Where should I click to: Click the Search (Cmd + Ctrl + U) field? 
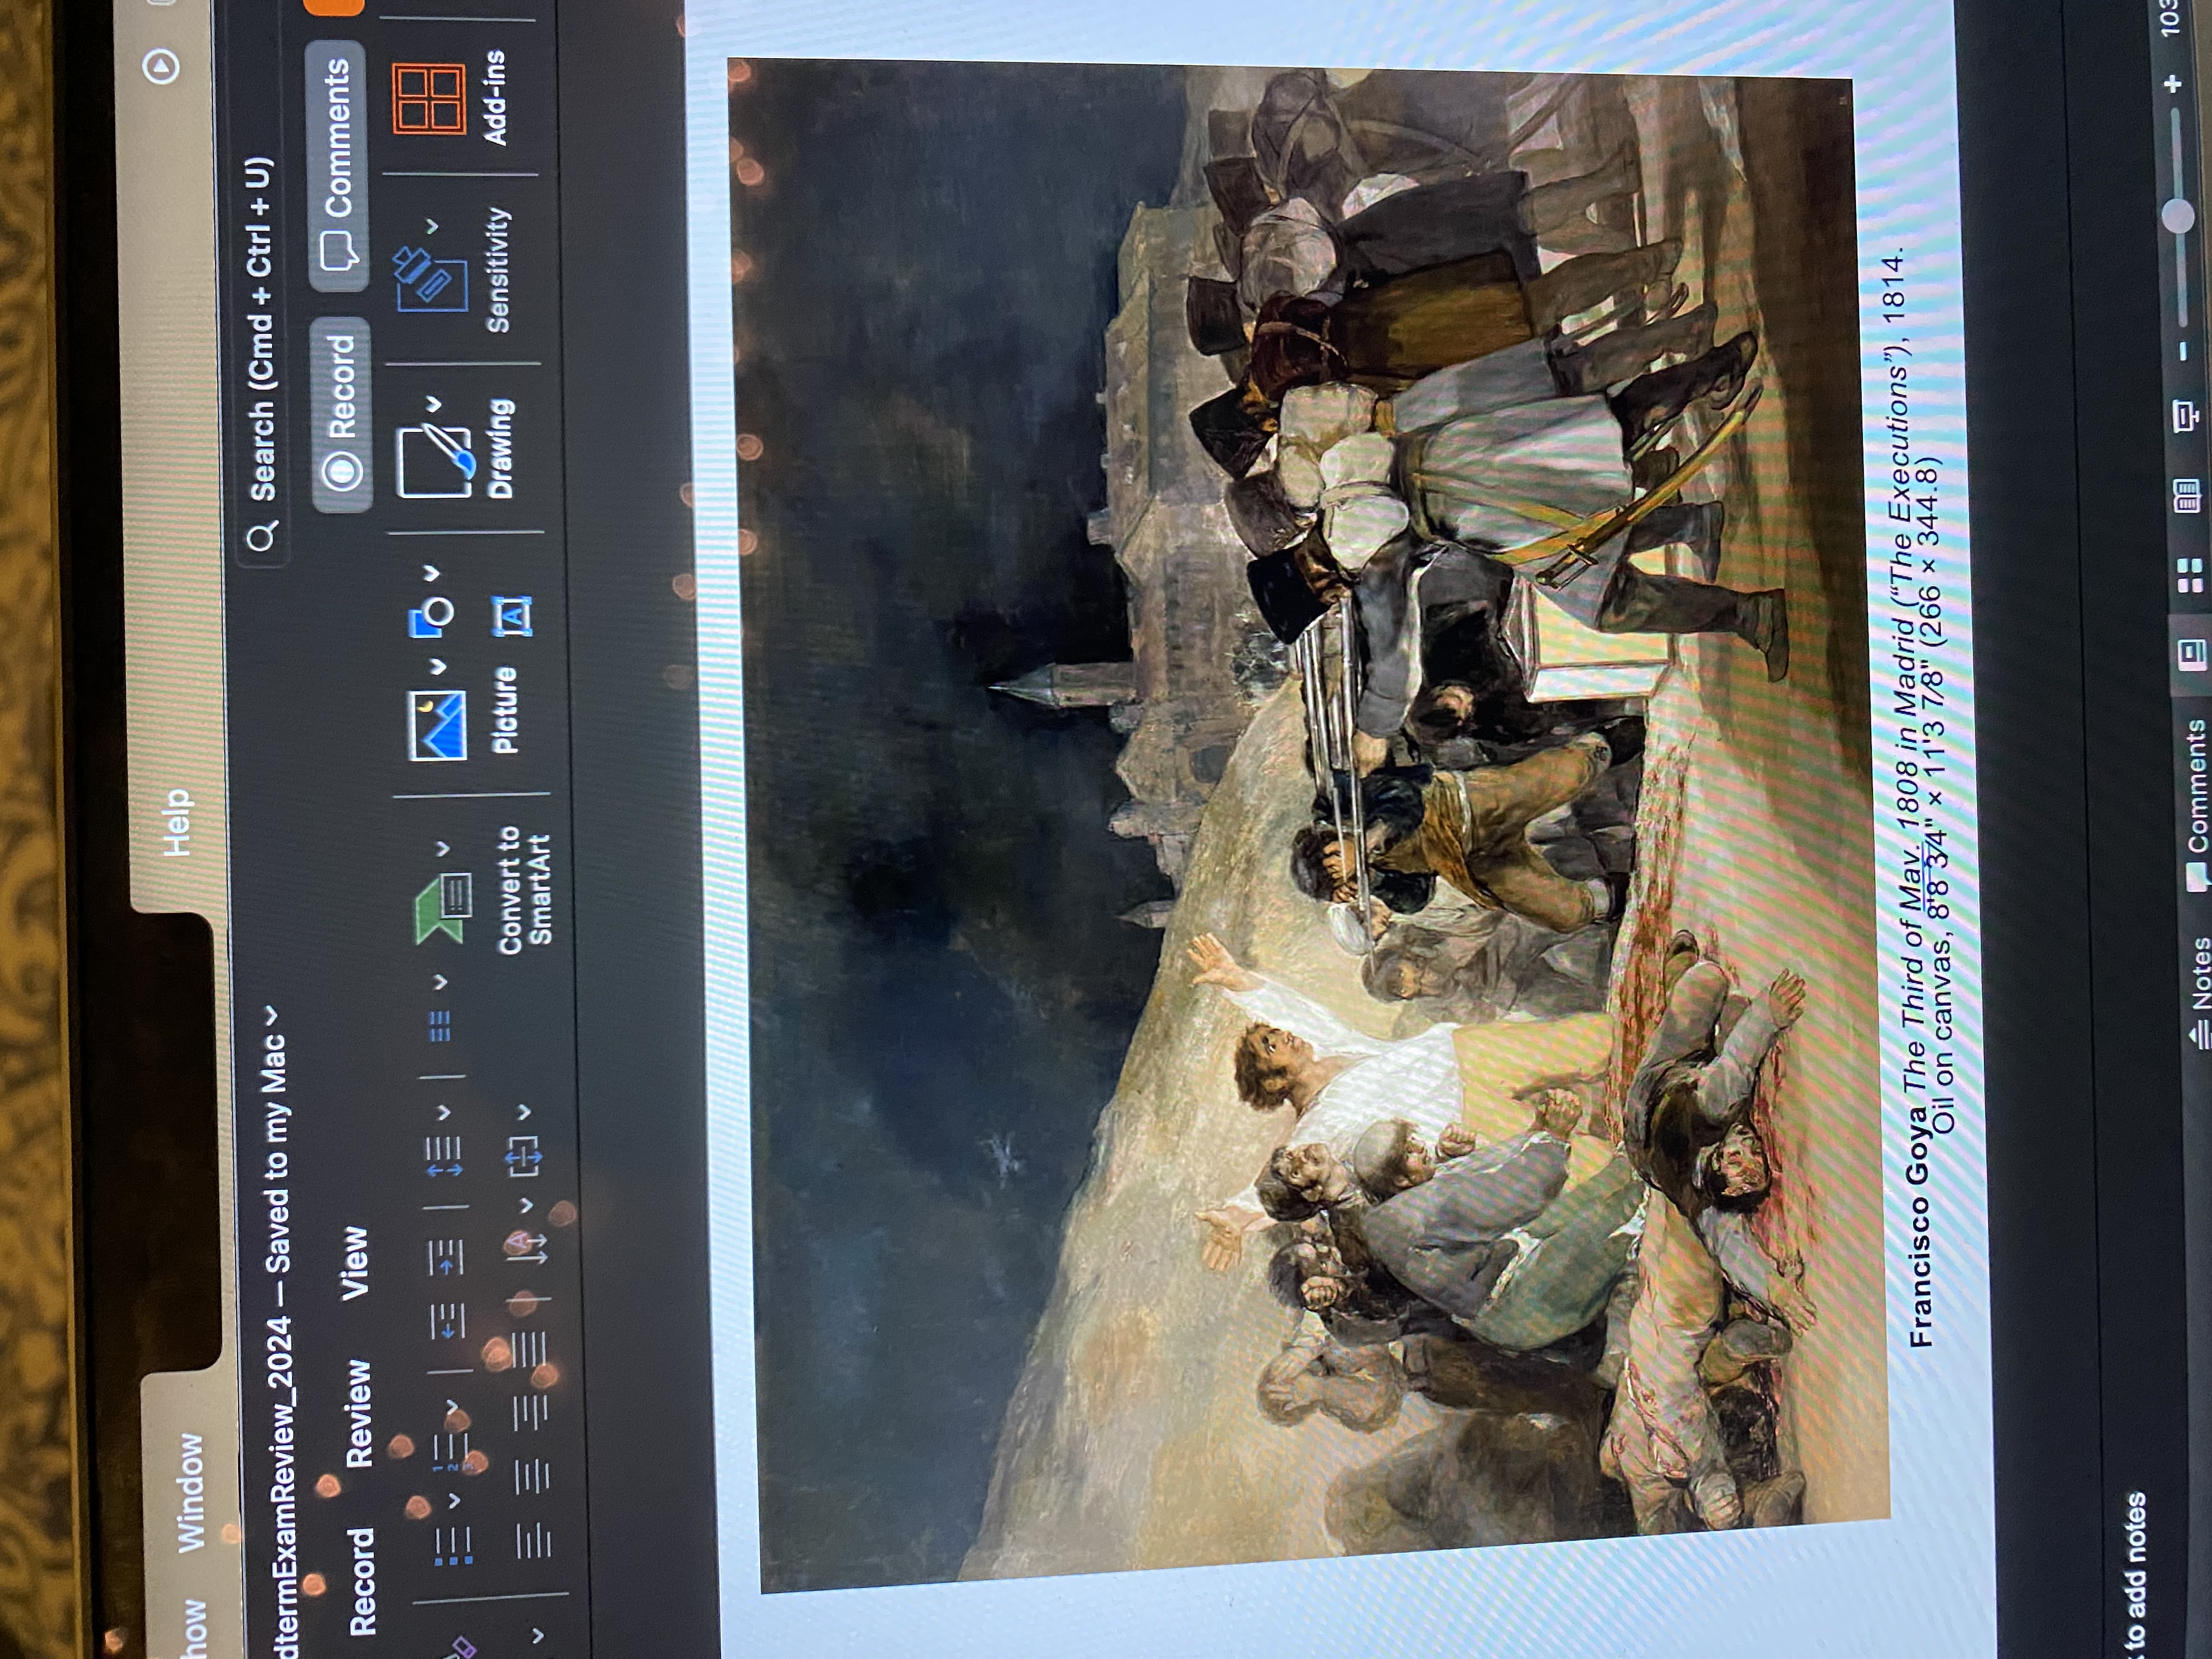262,354
